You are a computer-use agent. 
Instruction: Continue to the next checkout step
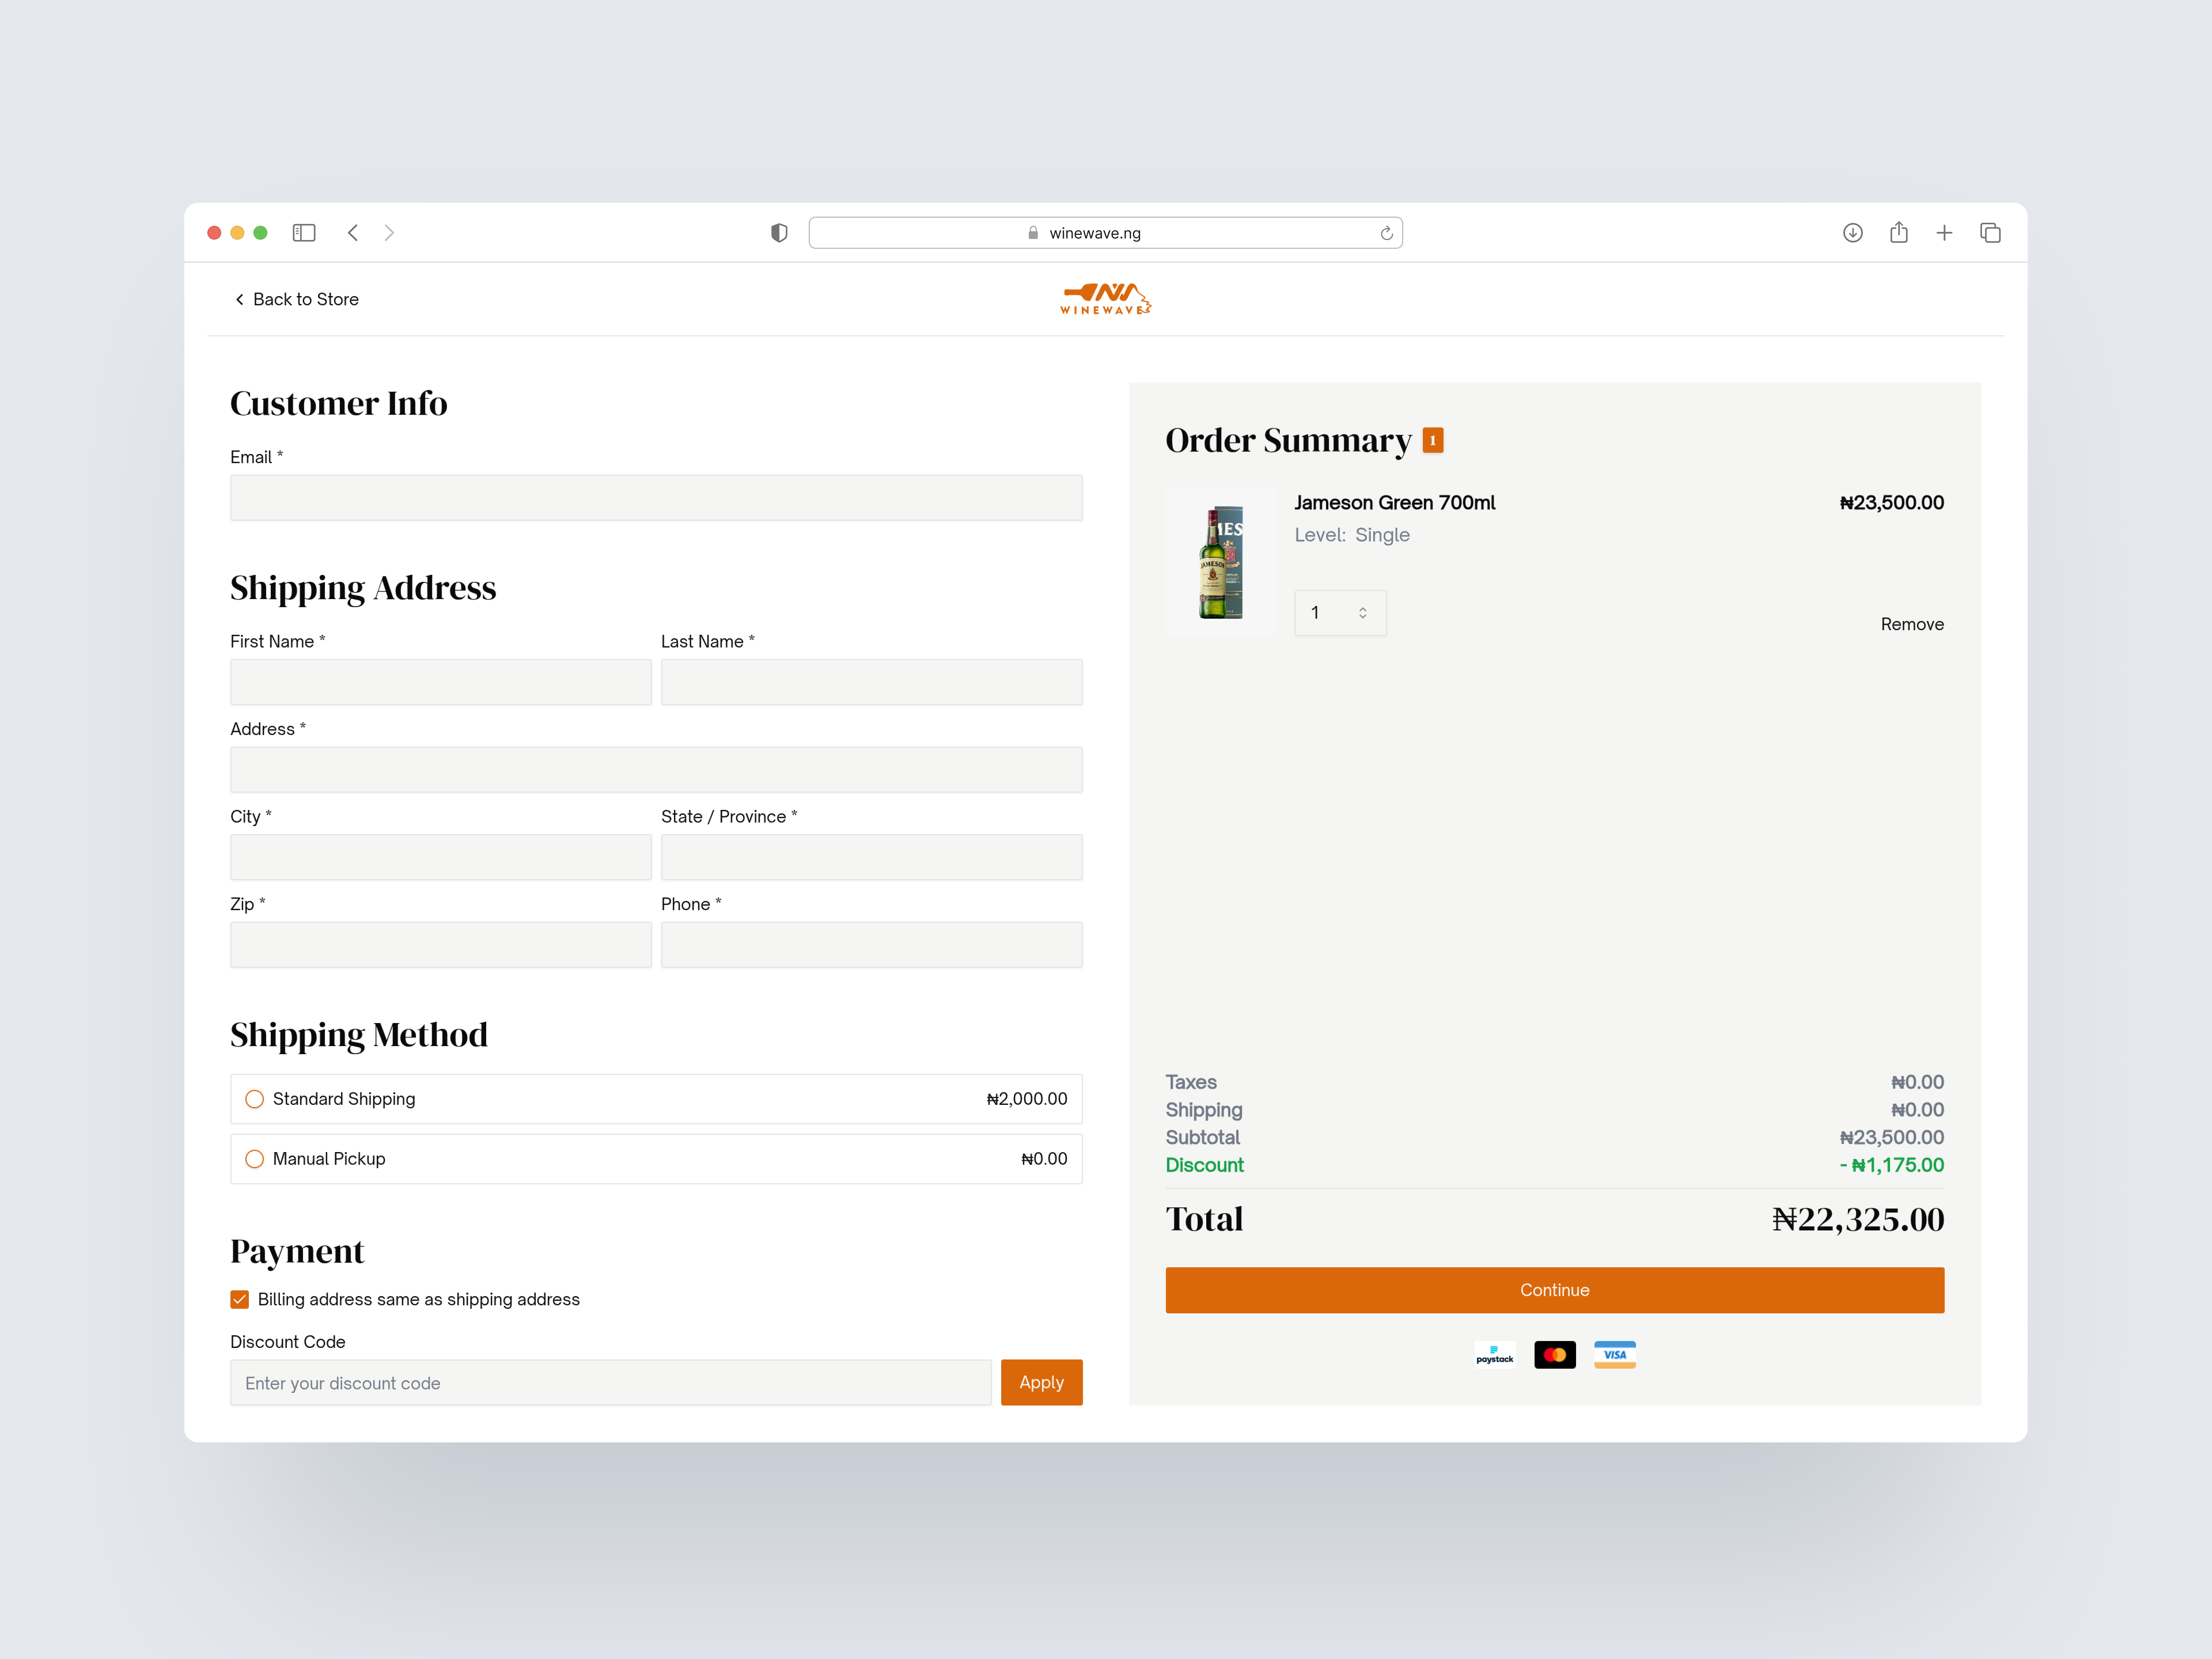[1554, 1290]
